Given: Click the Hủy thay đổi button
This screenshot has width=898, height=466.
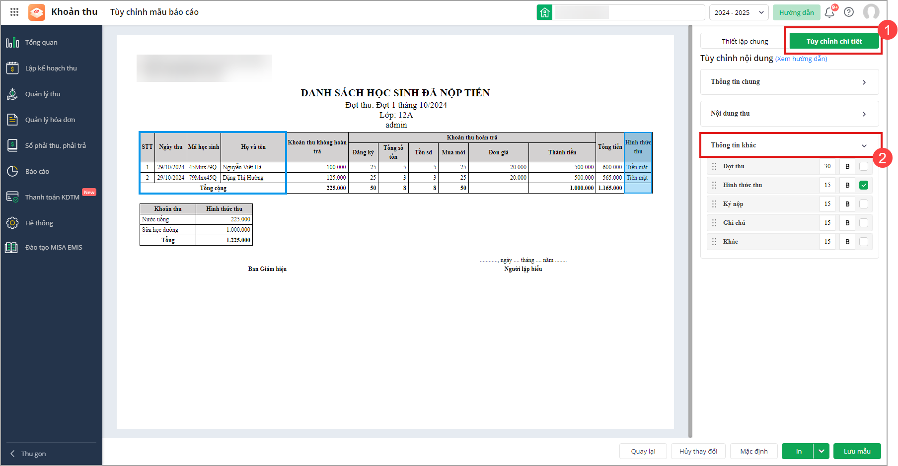Looking at the screenshot, I should (698, 451).
